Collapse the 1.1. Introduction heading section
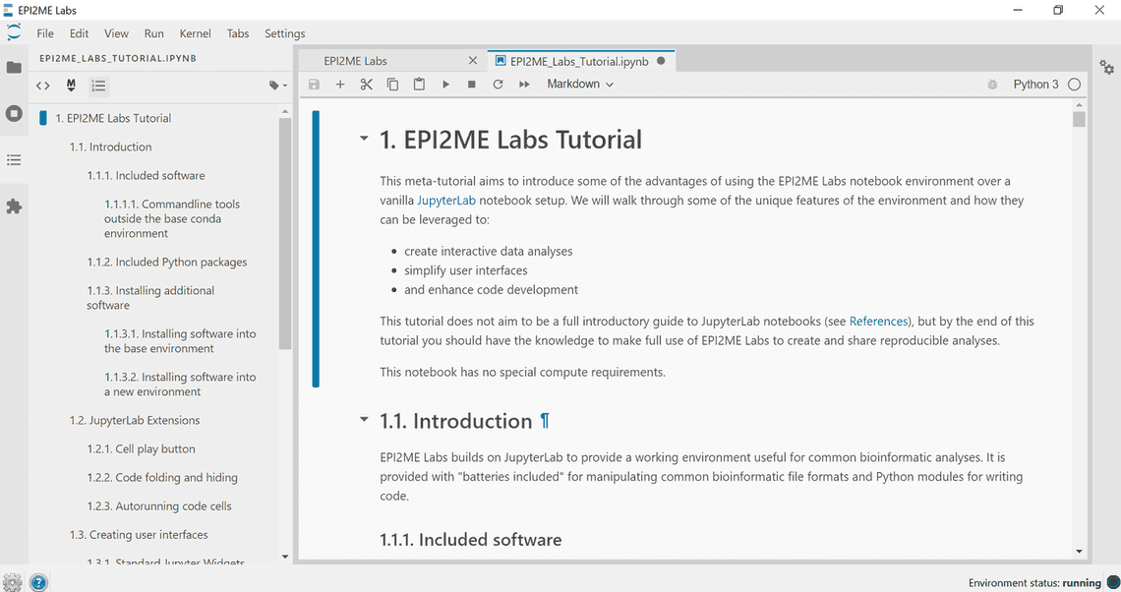 tap(364, 421)
